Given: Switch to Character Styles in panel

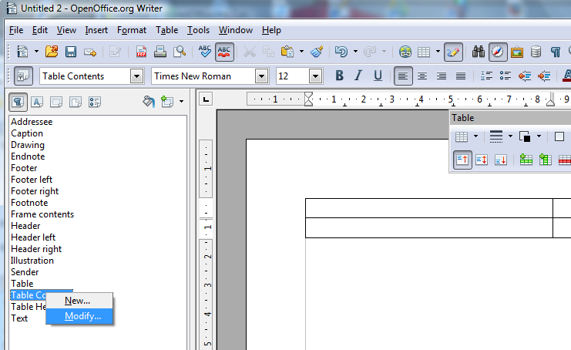Looking at the screenshot, I should (37, 102).
